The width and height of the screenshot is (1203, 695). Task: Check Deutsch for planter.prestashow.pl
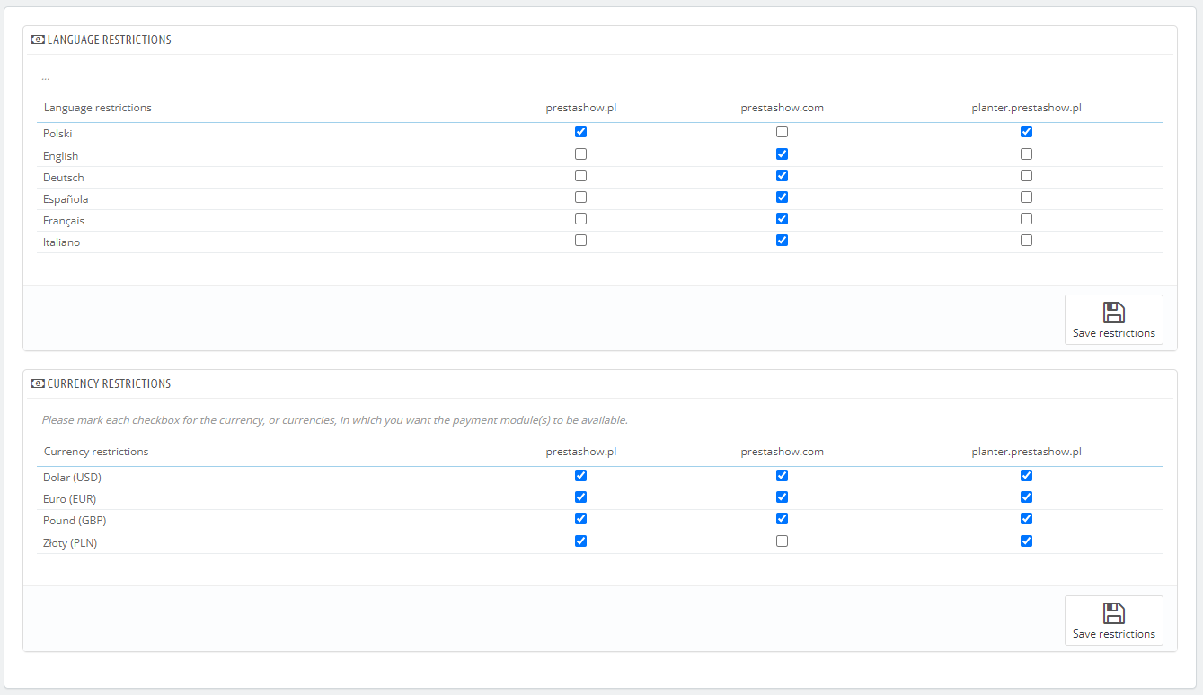coord(1026,176)
